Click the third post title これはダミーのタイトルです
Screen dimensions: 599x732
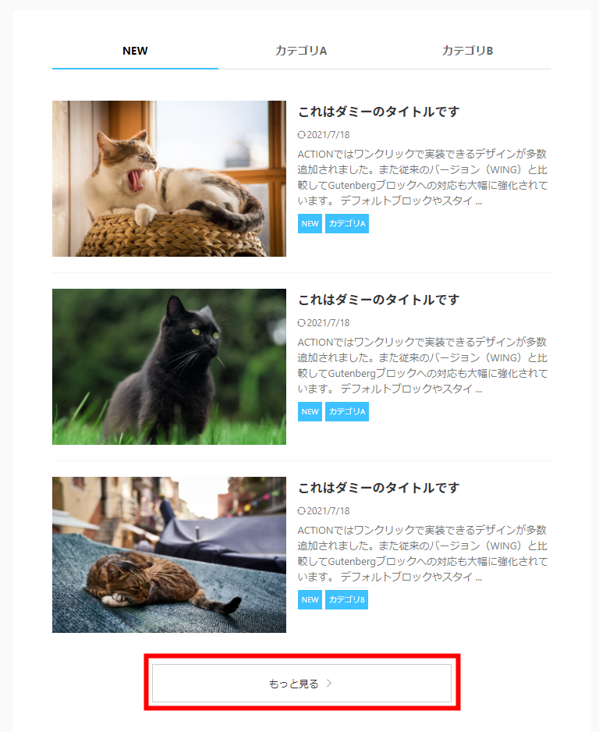[379, 488]
